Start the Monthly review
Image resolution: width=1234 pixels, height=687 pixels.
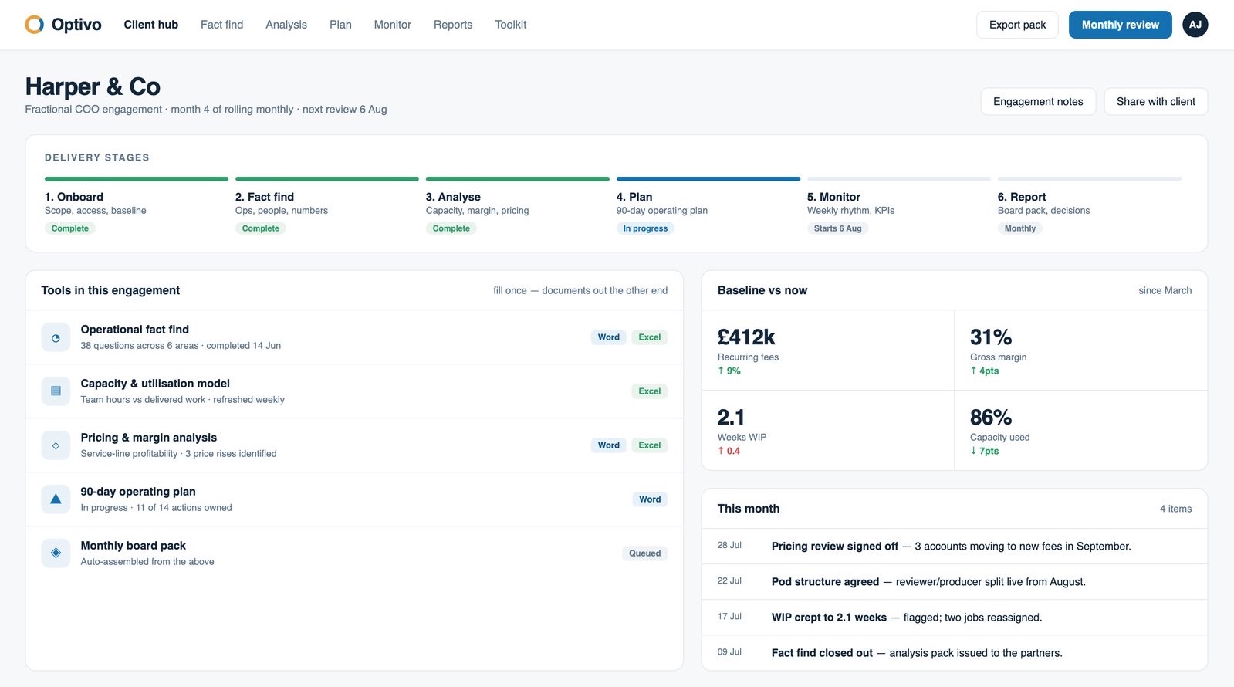click(x=1120, y=25)
